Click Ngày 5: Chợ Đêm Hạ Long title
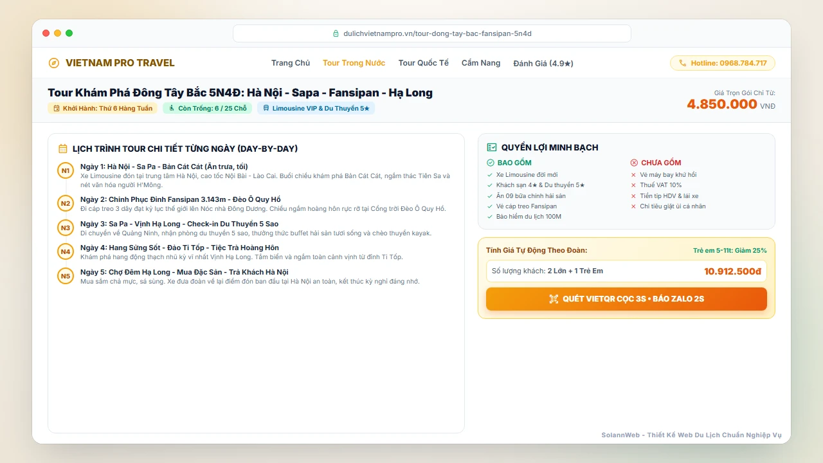Image resolution: width=823 pixels, height=463 pixels. (x=185, y=272)
